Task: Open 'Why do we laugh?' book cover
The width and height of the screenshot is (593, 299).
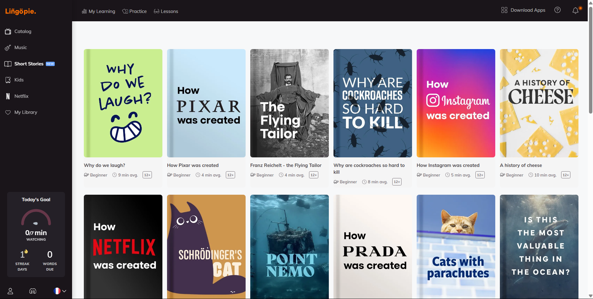Action: tap(123, 103)
